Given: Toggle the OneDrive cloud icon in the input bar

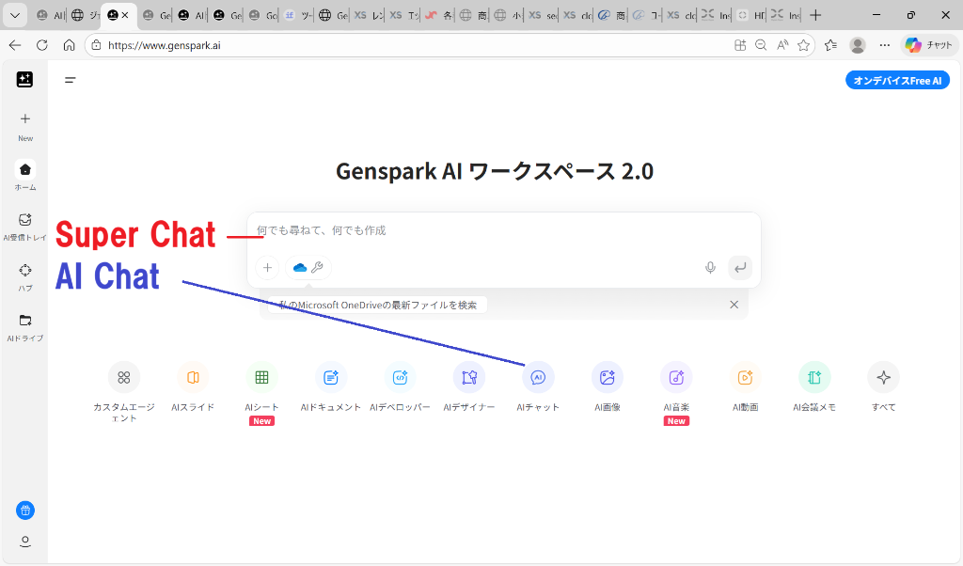Looking at the screenshot, I should (x=299, y=268).
